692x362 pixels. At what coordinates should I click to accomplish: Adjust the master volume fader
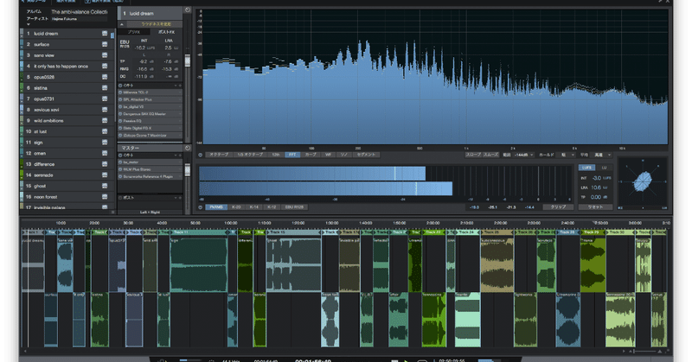point(188,169)
